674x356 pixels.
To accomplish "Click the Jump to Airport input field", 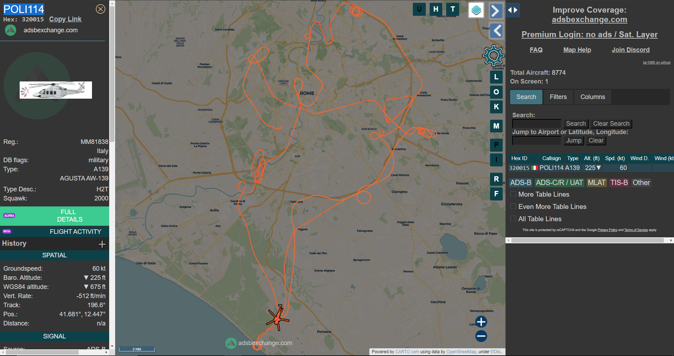I will click(537, 140).
